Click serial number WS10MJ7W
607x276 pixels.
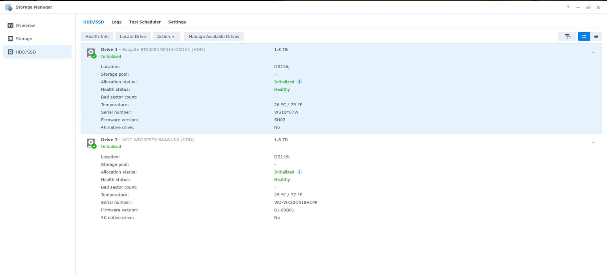pos(286,112)
